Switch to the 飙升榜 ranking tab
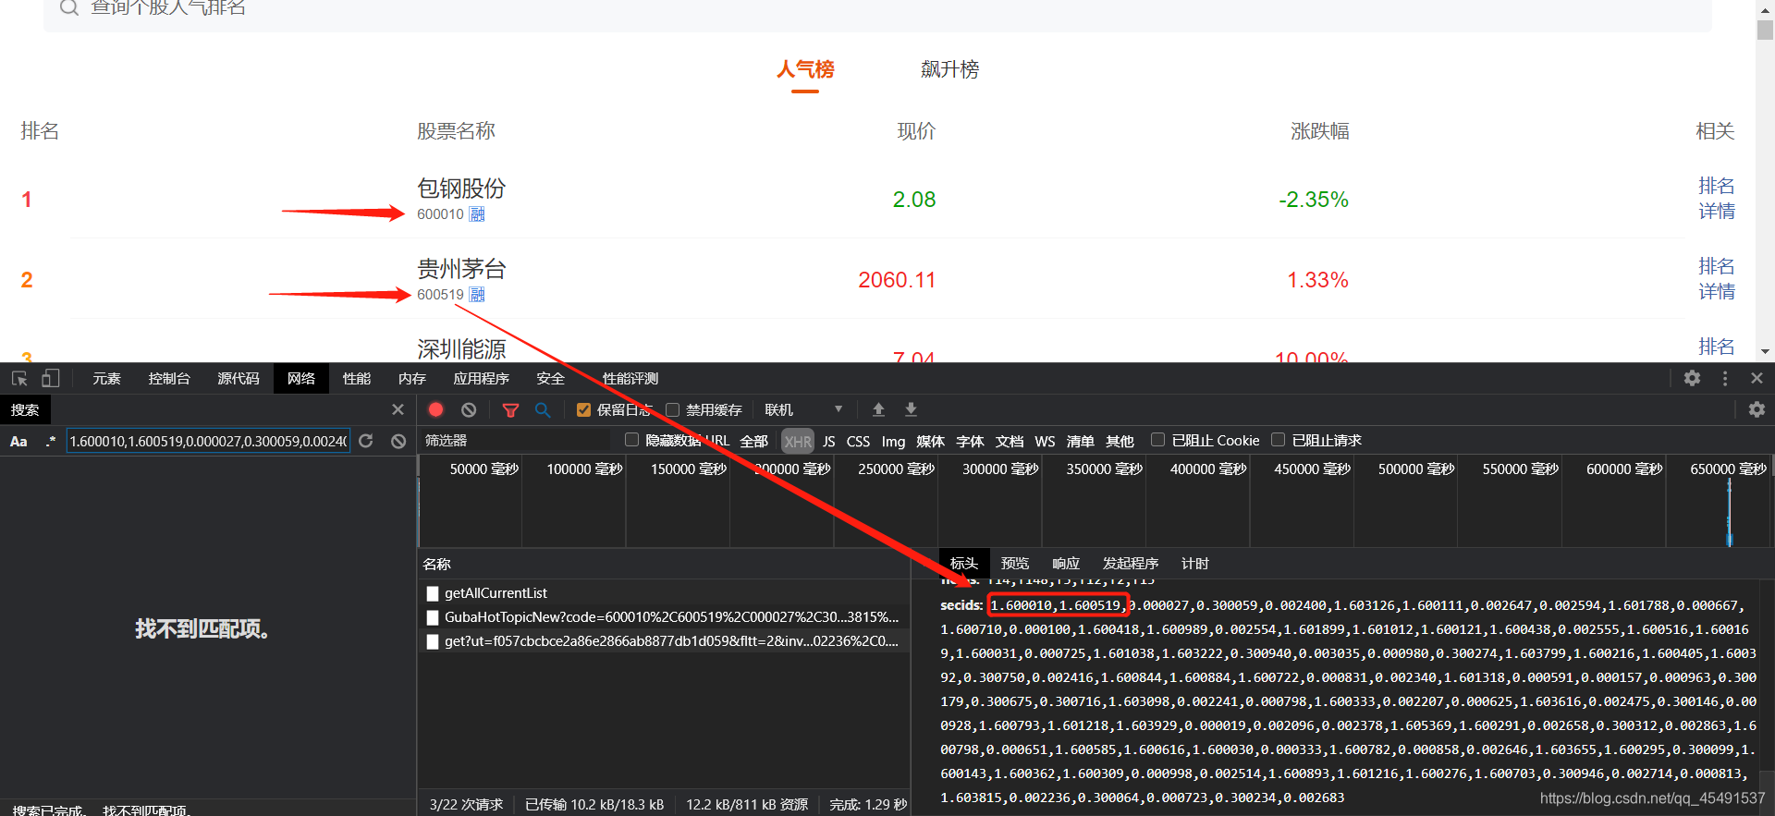This screenshot has width=1775, height=816. pyautogui.click(x=949, y=69)
